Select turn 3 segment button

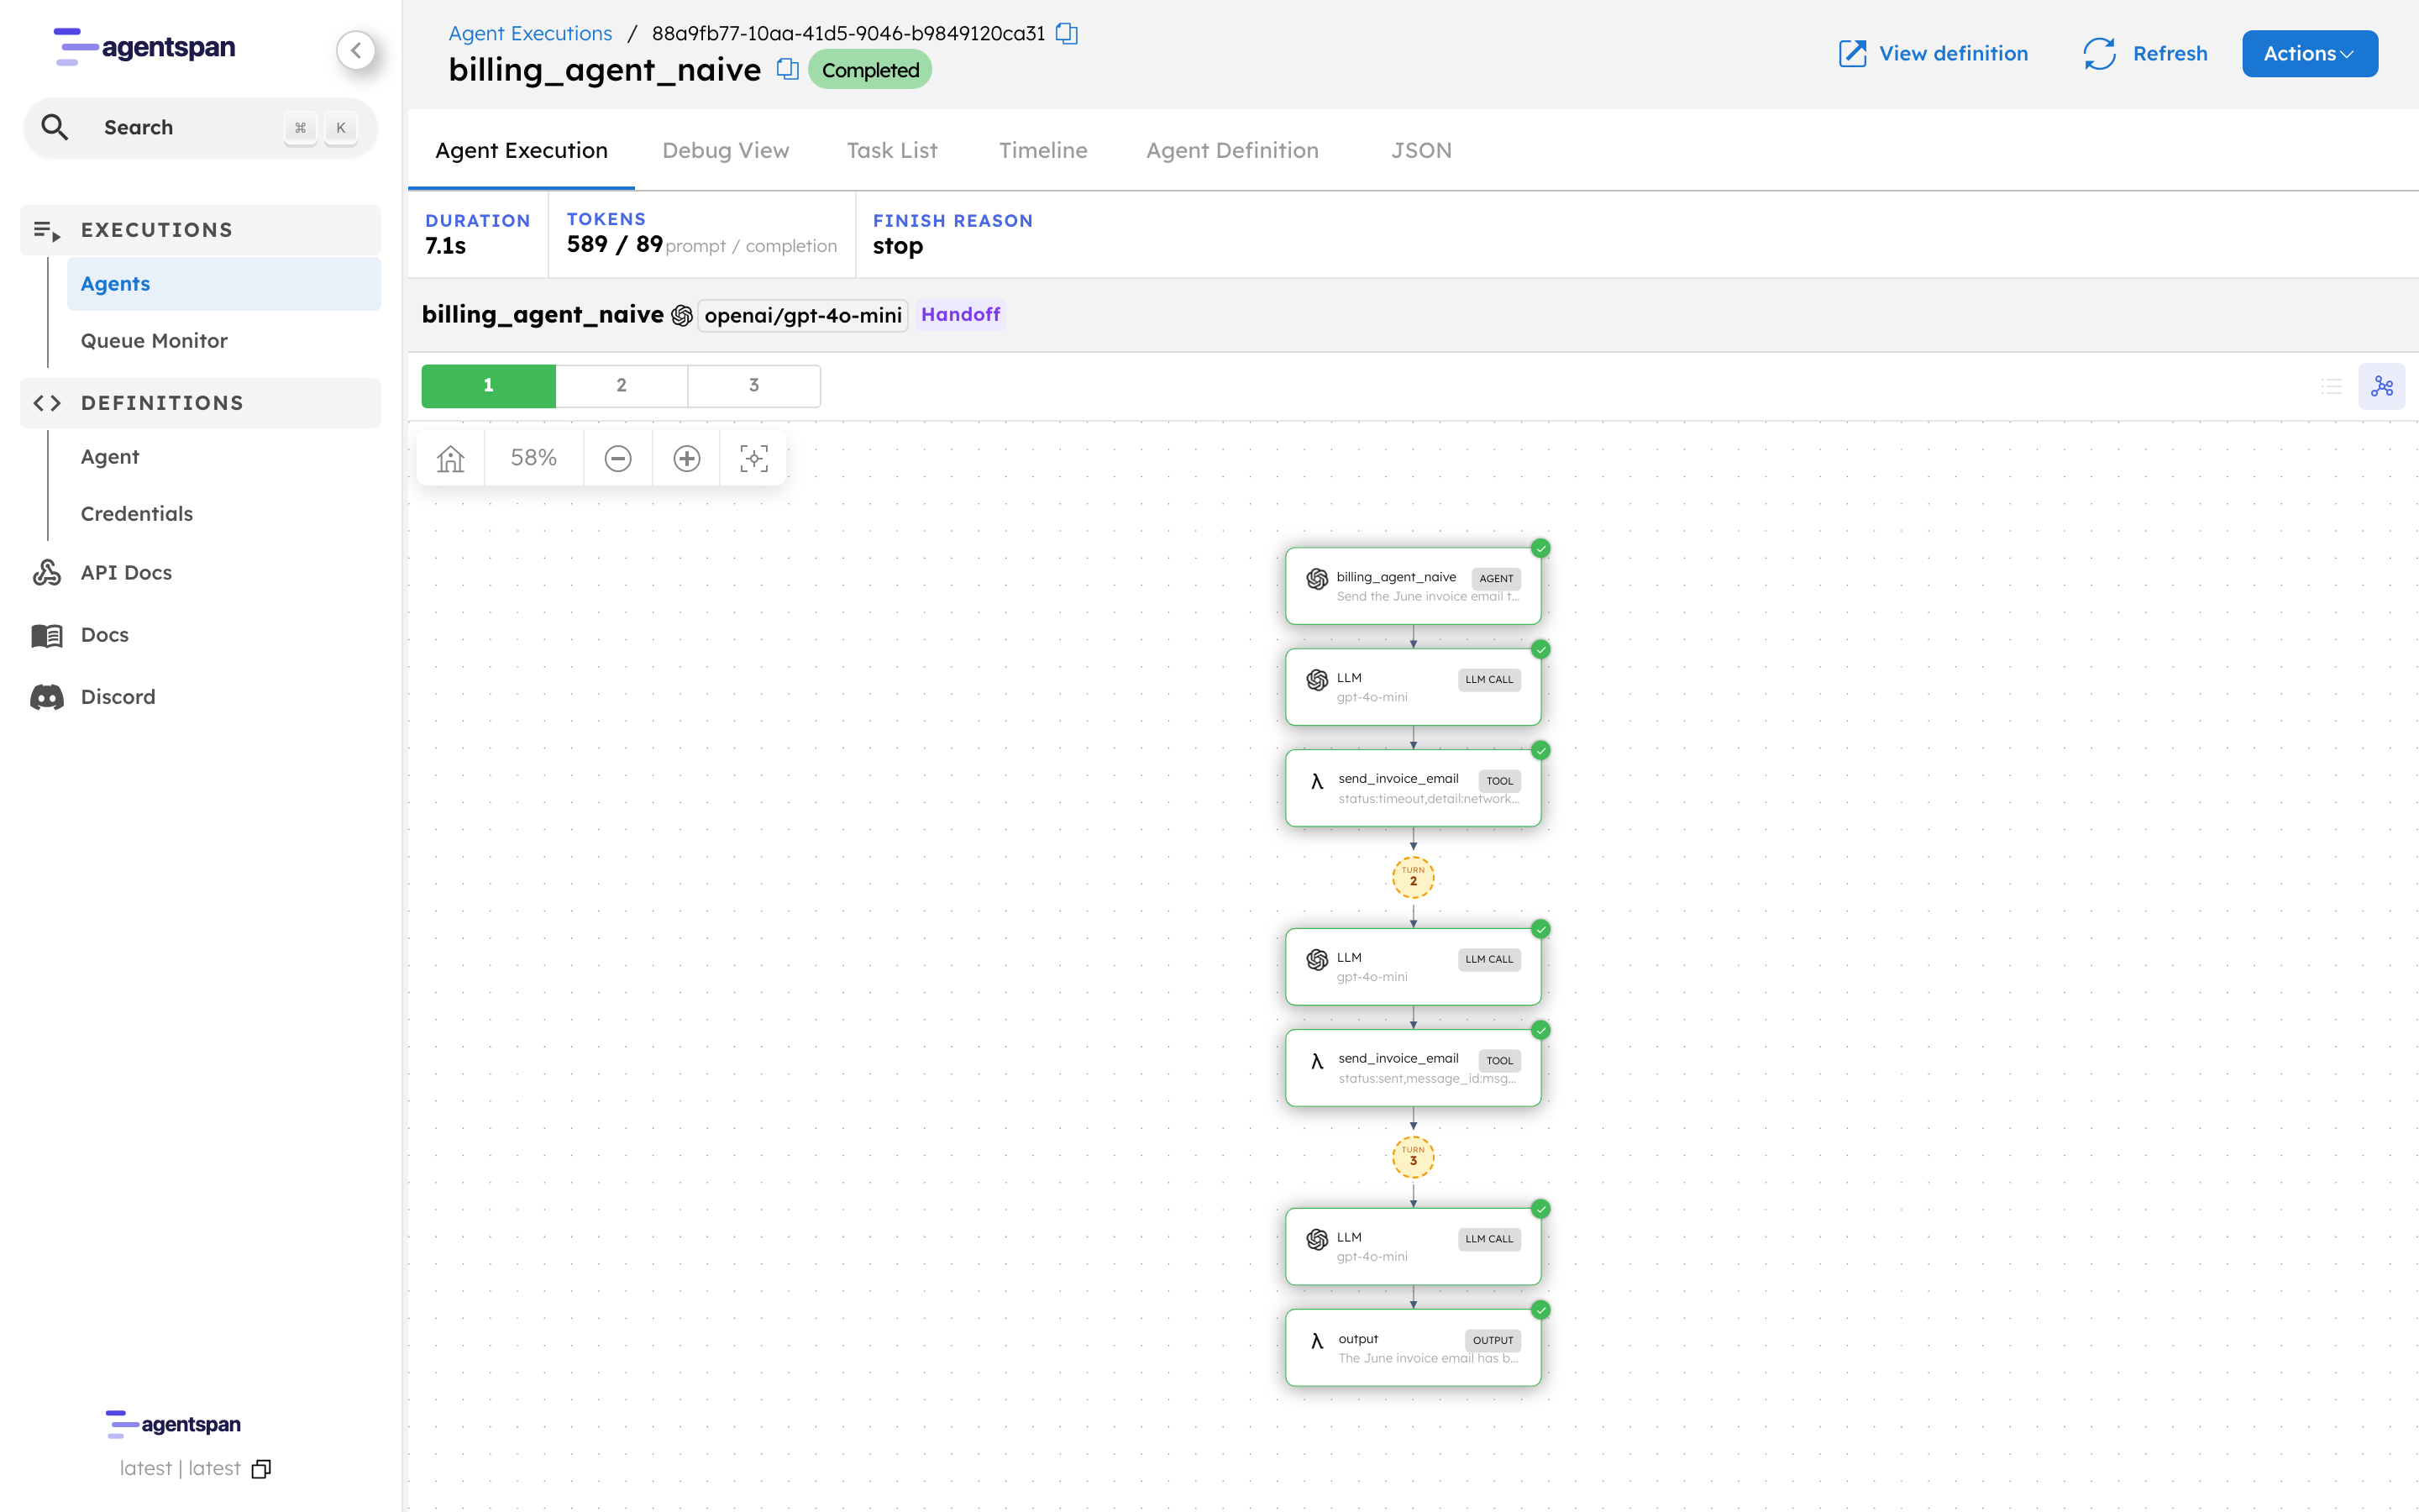(x=753, y=385)
